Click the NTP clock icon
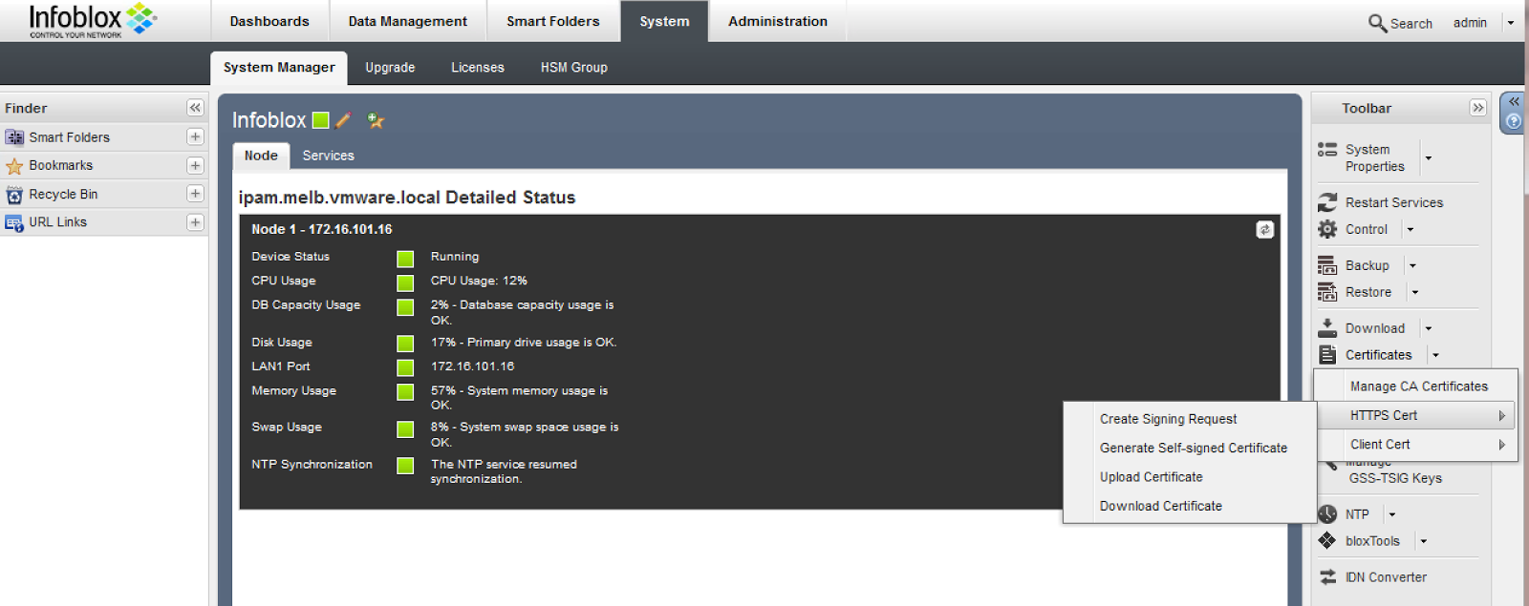The height and width of the screenshot is (606, 1529). pos(1328,513)
